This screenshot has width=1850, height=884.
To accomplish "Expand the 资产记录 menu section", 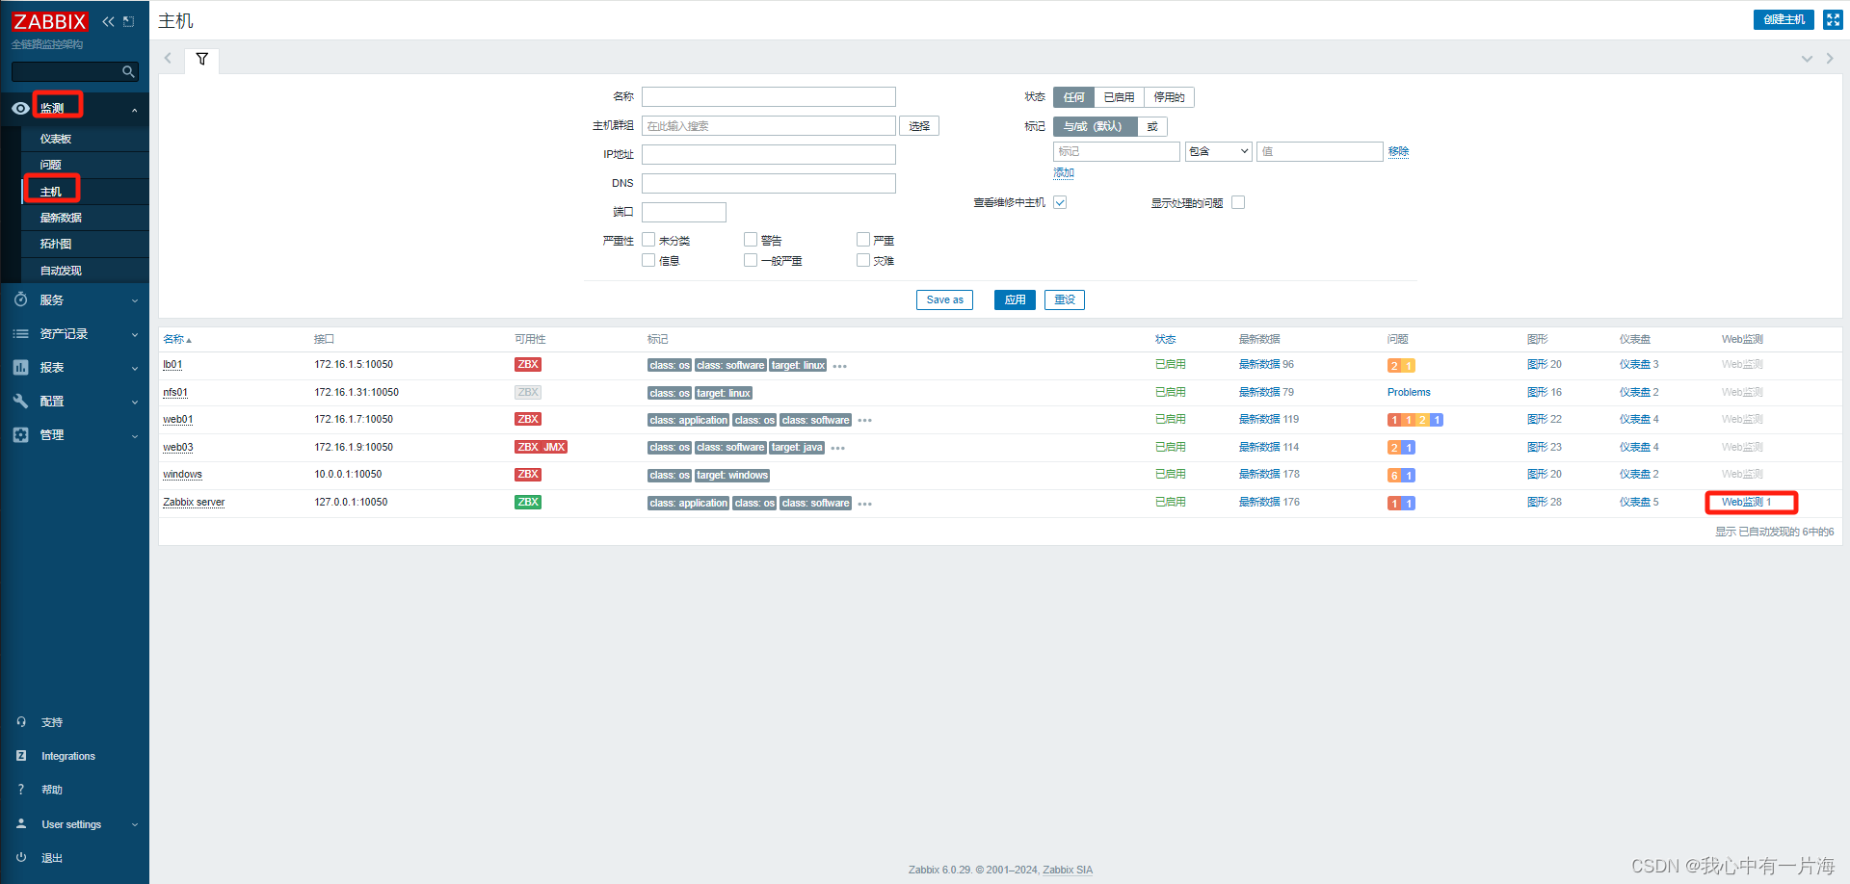I will coord(134,334).
